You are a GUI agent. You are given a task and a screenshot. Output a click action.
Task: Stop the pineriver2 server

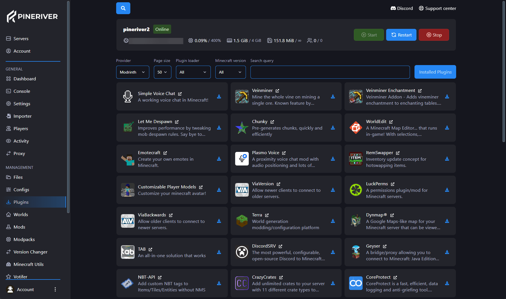point(434,35)
